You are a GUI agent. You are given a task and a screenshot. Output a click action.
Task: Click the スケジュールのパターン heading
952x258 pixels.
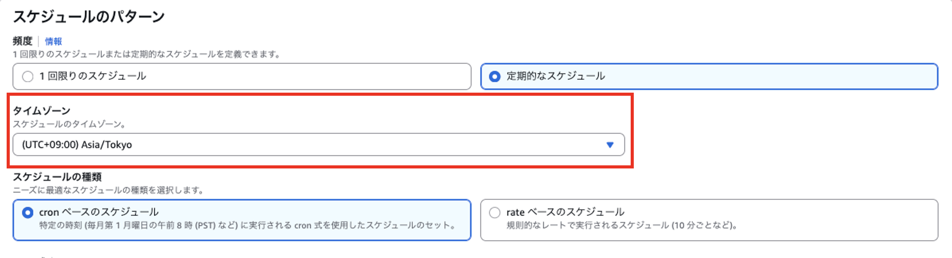89,17
